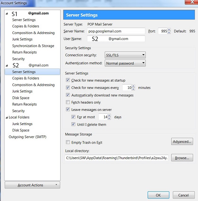Select the Local Folders row
The height and width of the screenshot is (201, 198).
tap(19, 117)
